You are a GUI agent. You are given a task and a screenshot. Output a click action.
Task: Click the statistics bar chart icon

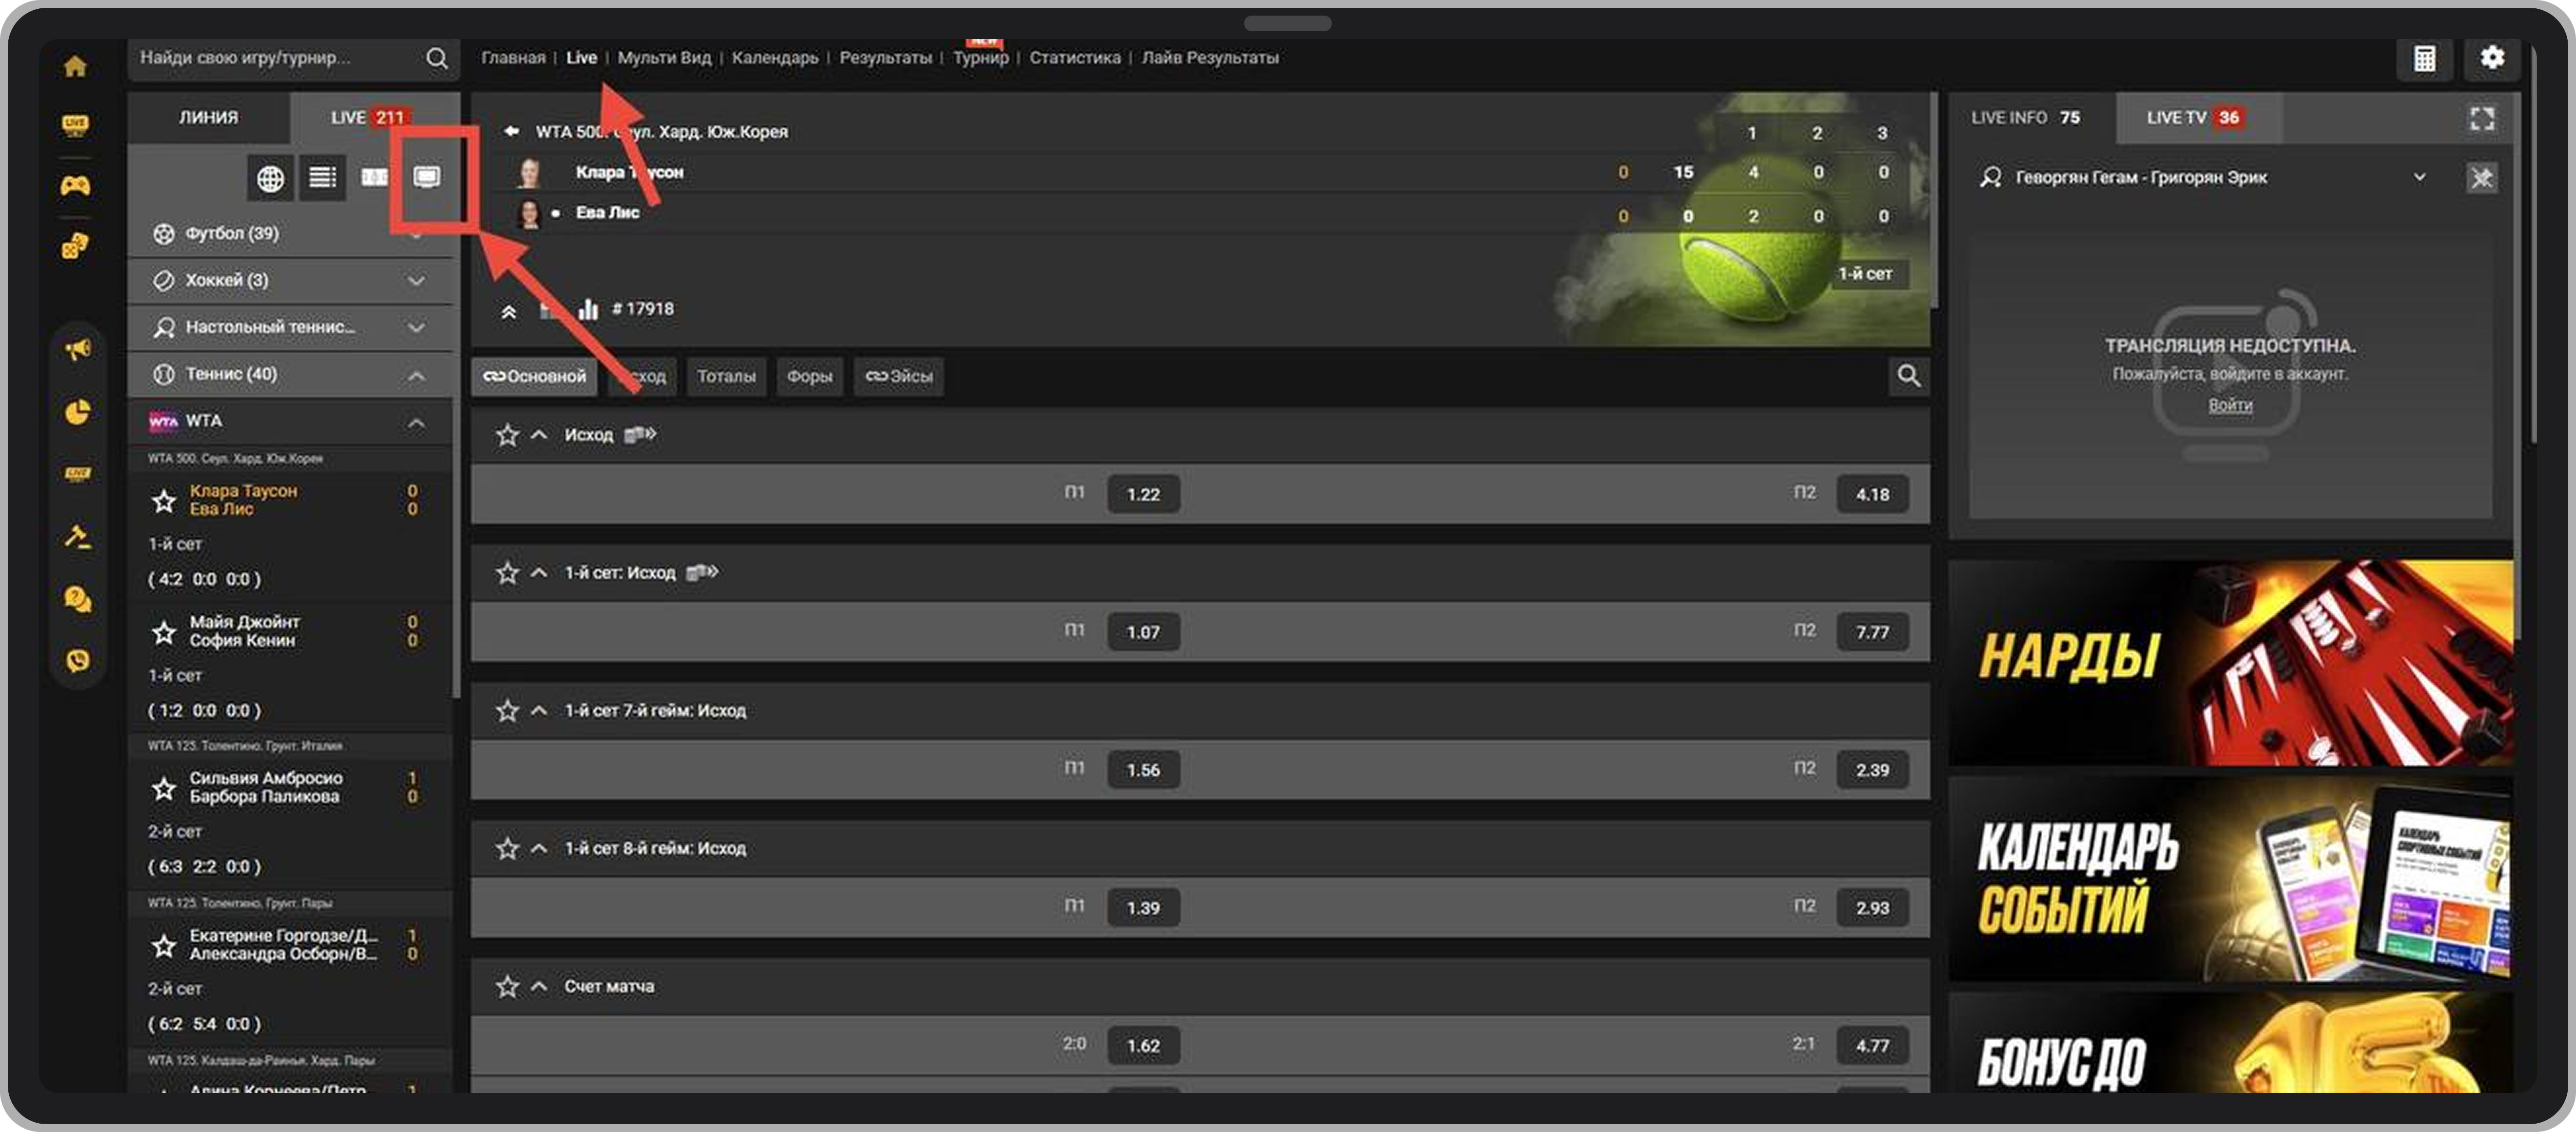(588, 309)
